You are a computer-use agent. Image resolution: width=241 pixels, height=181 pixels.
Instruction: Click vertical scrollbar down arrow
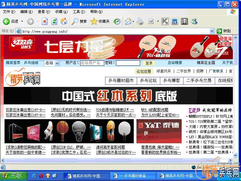coord(235,155)
